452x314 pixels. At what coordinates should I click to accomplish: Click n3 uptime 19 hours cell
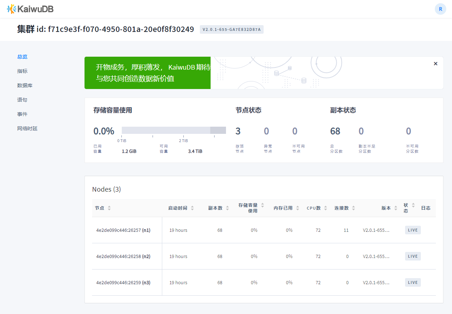[178, 282]
